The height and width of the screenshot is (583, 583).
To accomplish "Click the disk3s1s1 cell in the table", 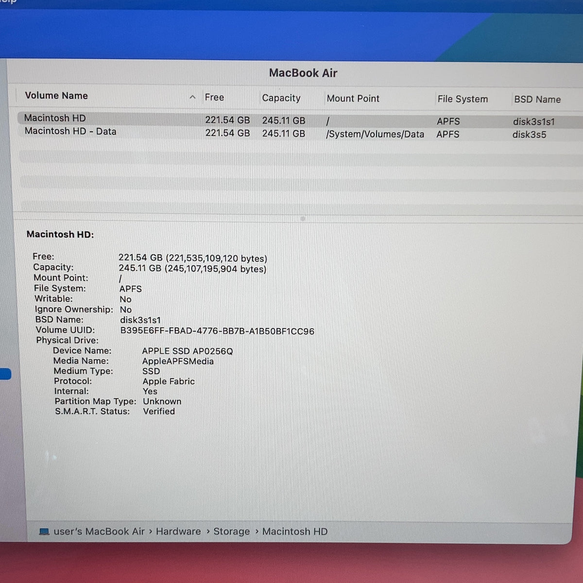I will [x=534, y=122].
